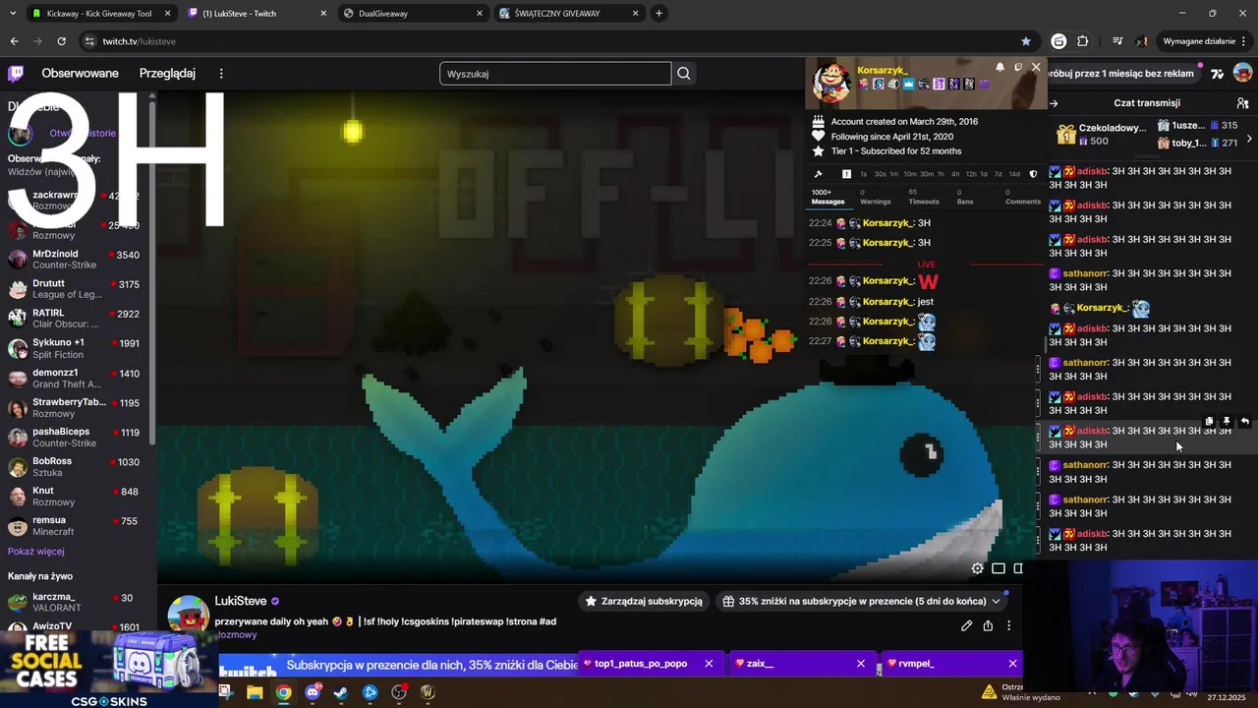
Task: Expand the gift leaderboard chevron
Action: [1249, 139]
